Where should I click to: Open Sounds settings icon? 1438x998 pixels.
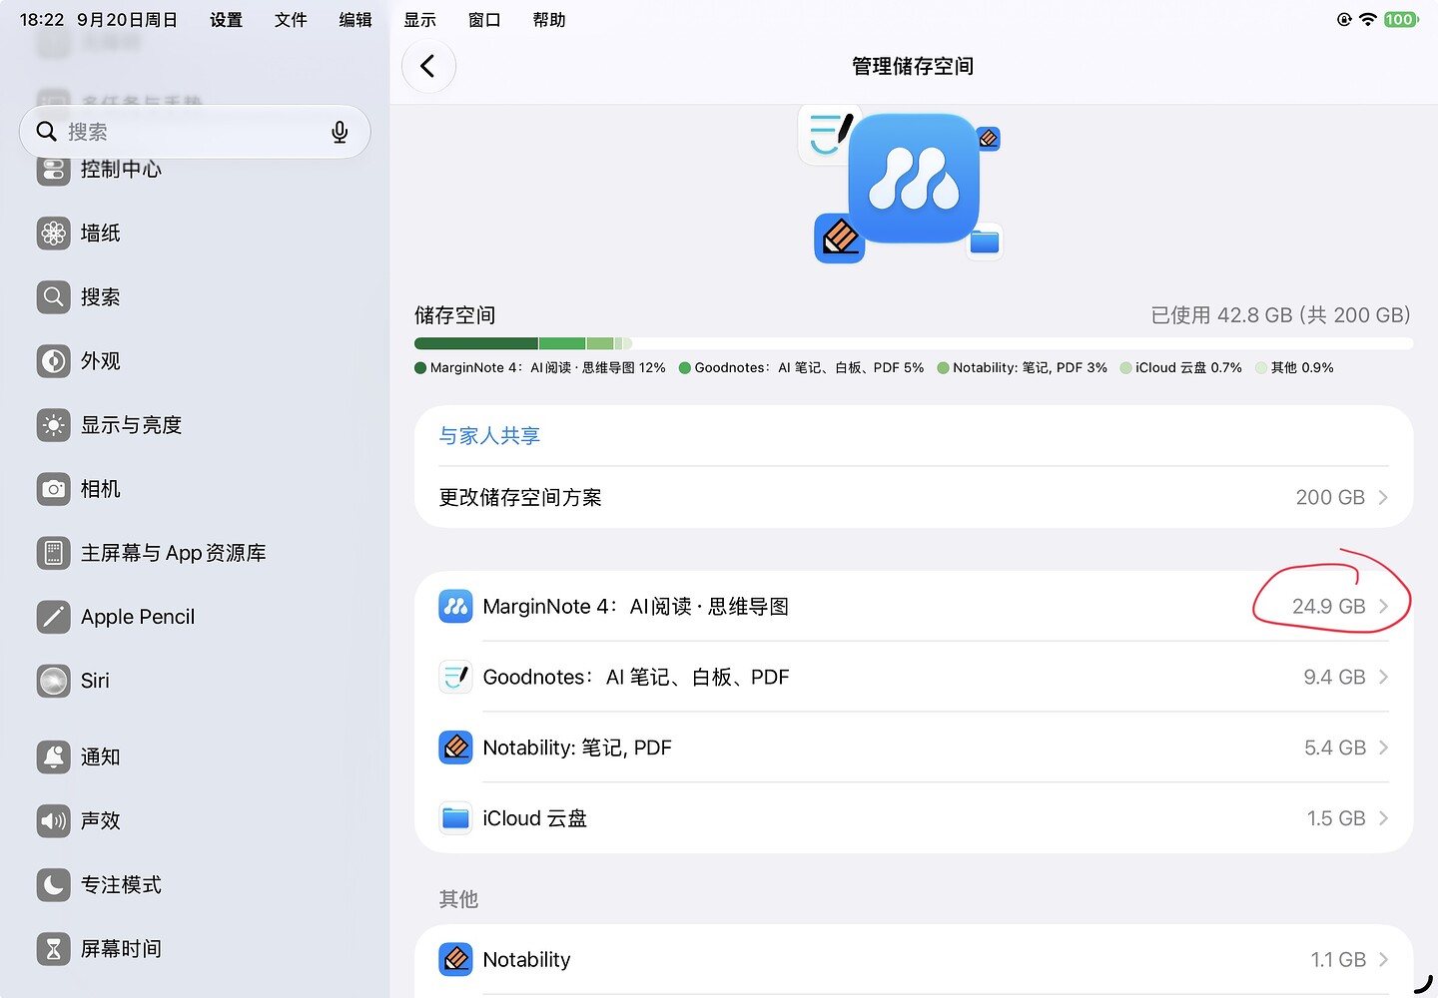(x=54, y=820)
